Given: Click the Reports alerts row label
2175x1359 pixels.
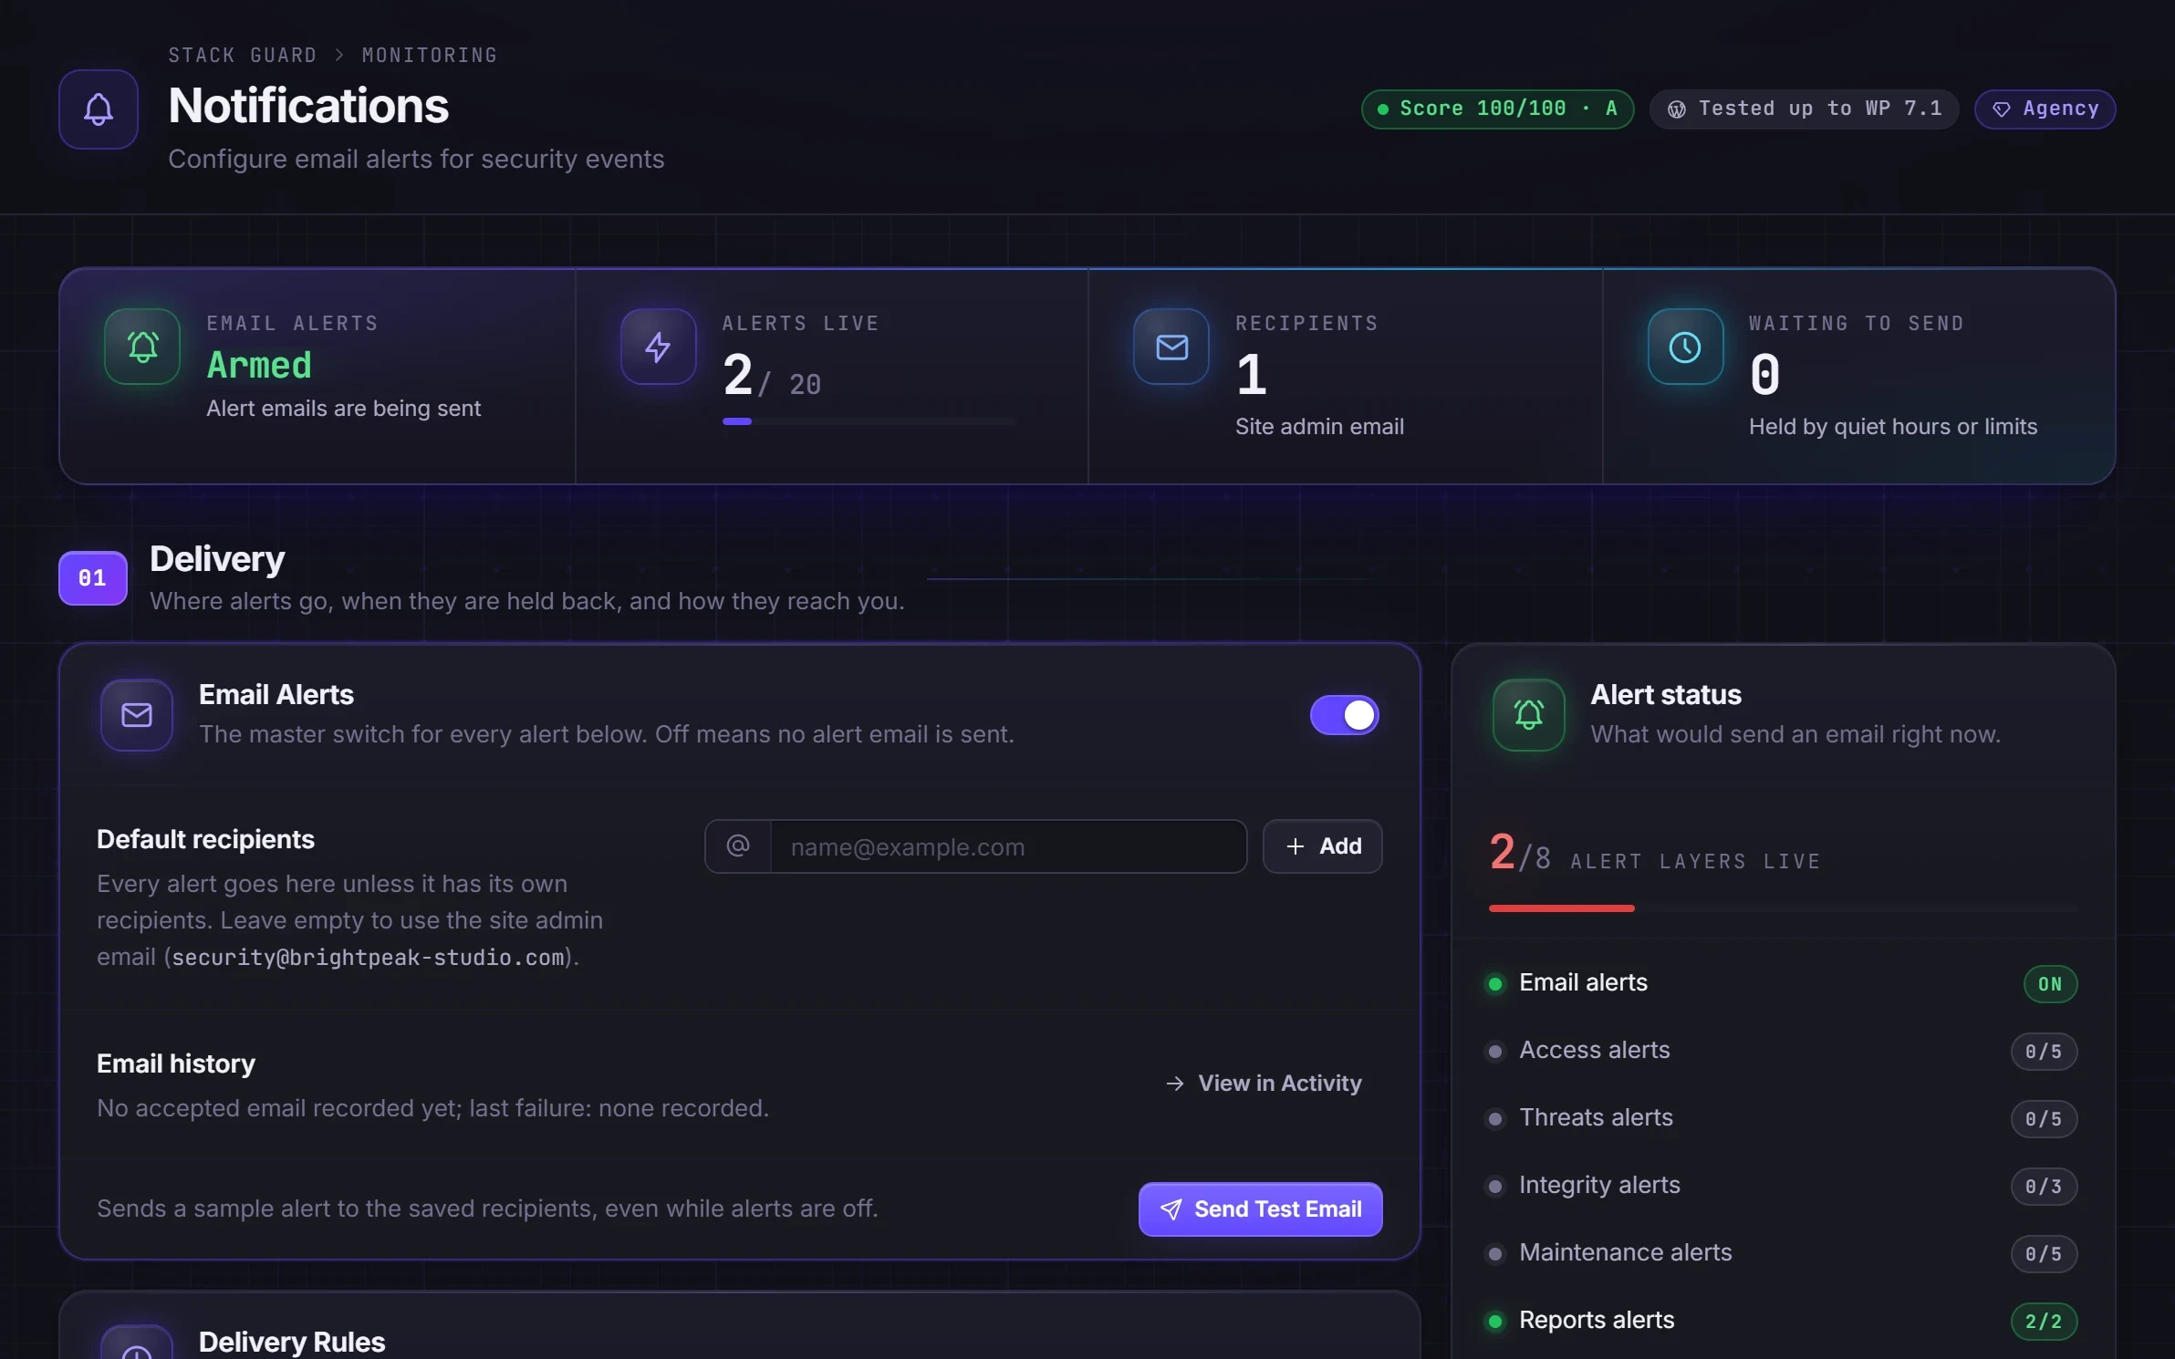Looking at the screenshot, I should pos(1597,1320).
